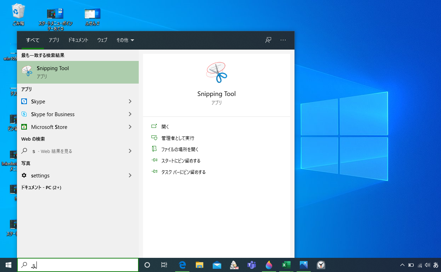
Task: Open the その他 dropdown filter
Action: click(x=125, y=40)
